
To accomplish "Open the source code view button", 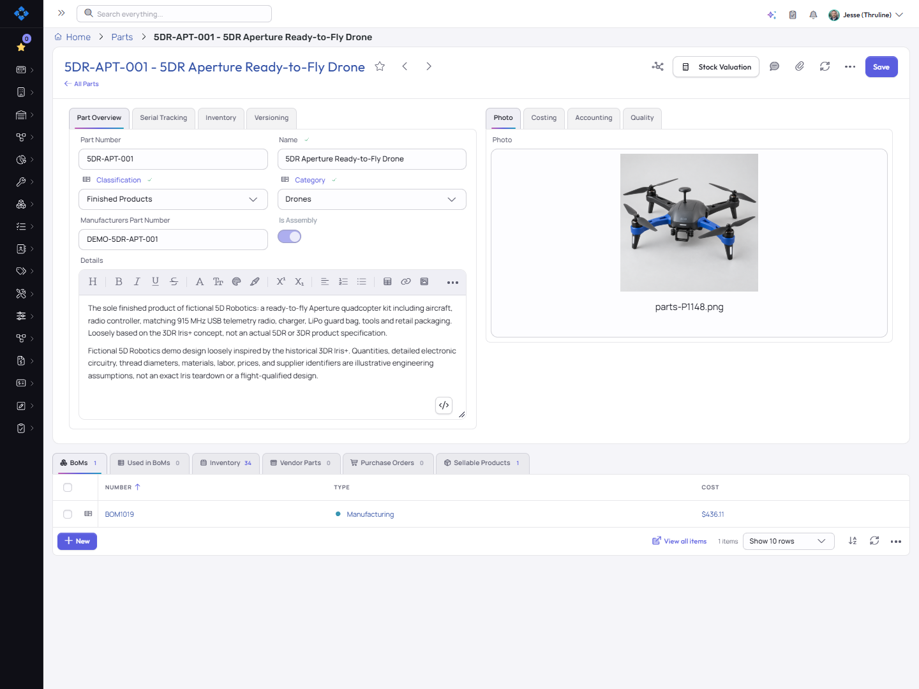I will [444, 405].
